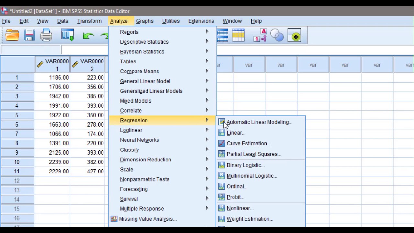This screenshot has height=233, width=414.
Task: Select row 11 header
Action: point(17,172)
